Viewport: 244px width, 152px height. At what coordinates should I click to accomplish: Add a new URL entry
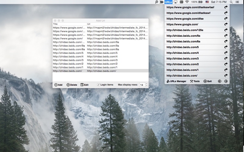click(x=58, y=85)
